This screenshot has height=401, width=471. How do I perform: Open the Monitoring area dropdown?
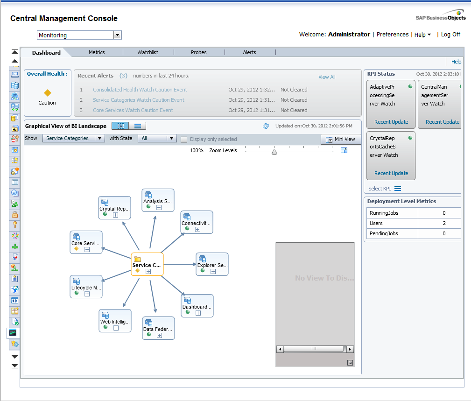[x=79, y=35]
